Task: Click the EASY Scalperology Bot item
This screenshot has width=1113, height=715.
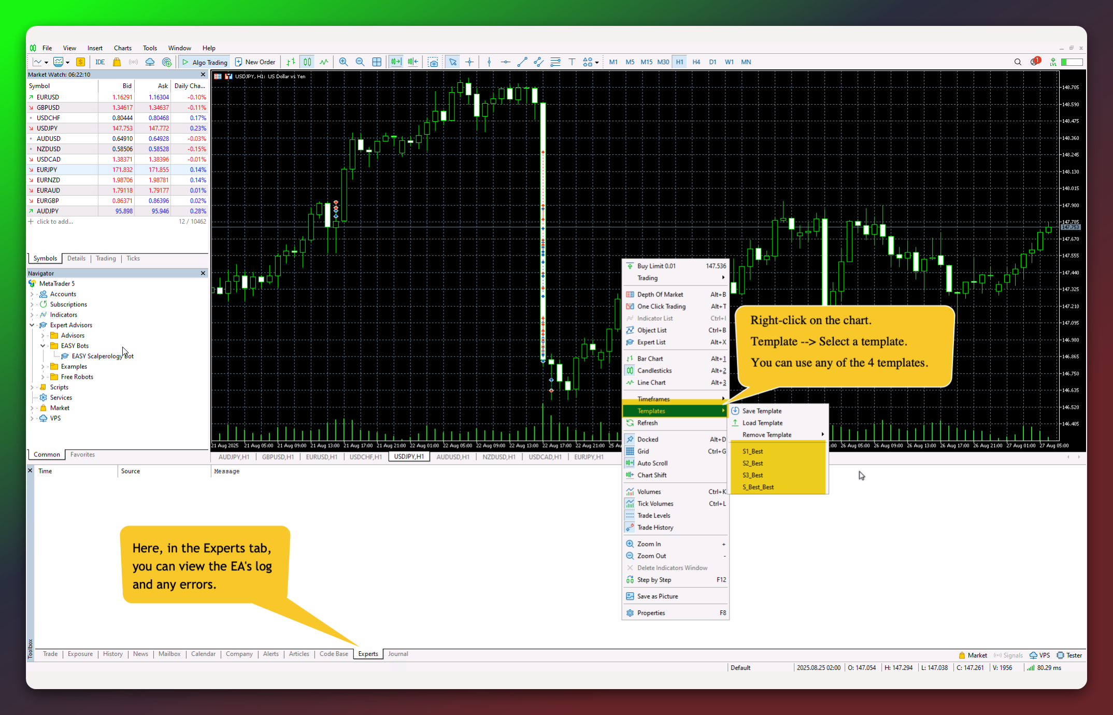Action: 102,356
